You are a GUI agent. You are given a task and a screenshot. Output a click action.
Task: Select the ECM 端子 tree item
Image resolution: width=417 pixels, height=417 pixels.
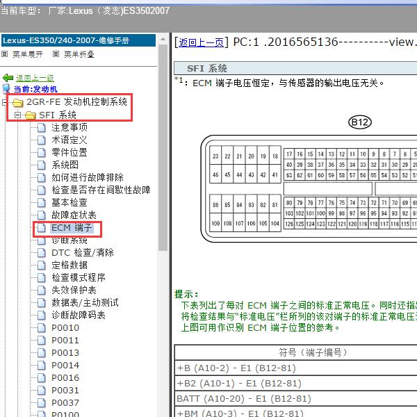pyautogui.click(x=72, y=228)
